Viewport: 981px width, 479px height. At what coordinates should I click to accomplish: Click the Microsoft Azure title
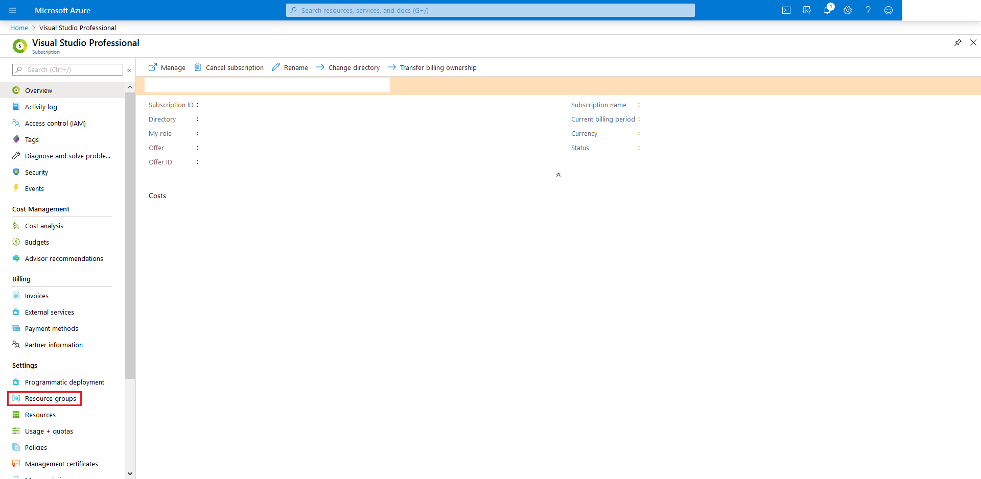pyautogui.click(x=62, y=10)
